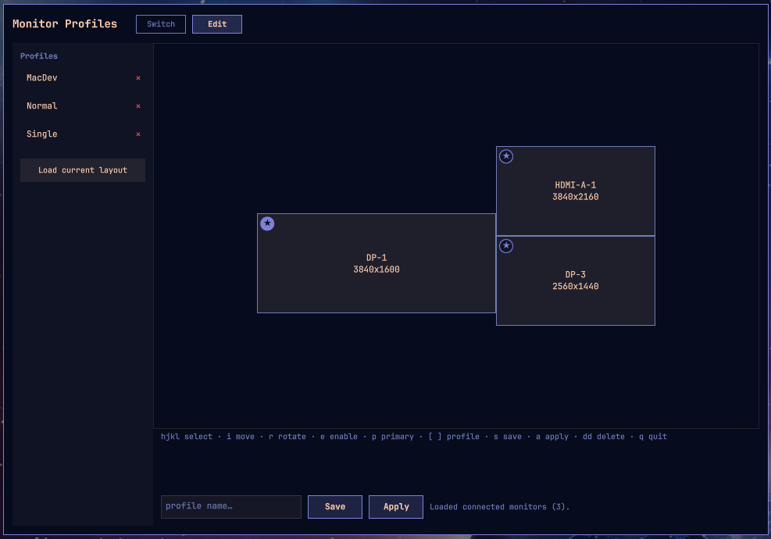Click the 'e enable' shortcut hint
Viewport: 771px width, 539px height.
point(339,436)
